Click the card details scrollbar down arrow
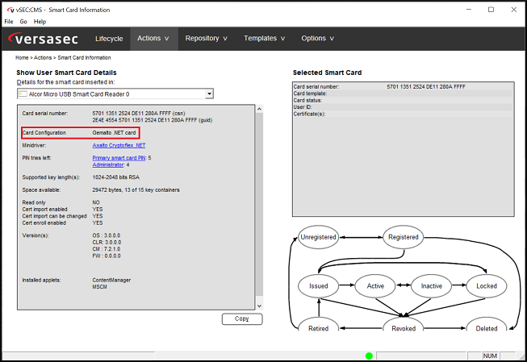The height and width of the screenshot is (362, 527). click(258, 306)
